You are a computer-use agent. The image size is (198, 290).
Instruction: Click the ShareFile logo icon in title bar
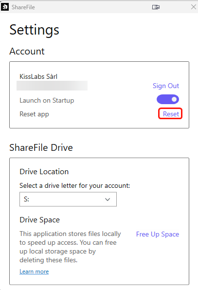click(x=5, y=7)
